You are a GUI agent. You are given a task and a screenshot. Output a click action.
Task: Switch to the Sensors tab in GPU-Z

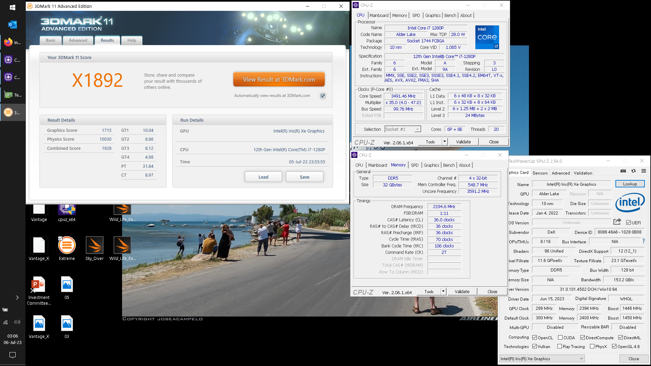540,173
